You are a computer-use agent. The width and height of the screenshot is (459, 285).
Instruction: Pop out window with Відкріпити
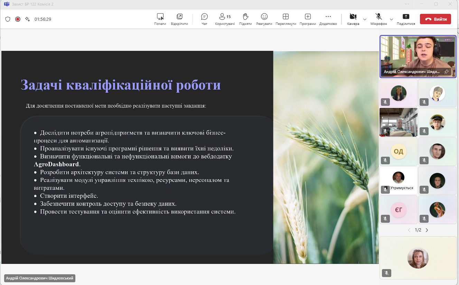click(x=179, y=19)
